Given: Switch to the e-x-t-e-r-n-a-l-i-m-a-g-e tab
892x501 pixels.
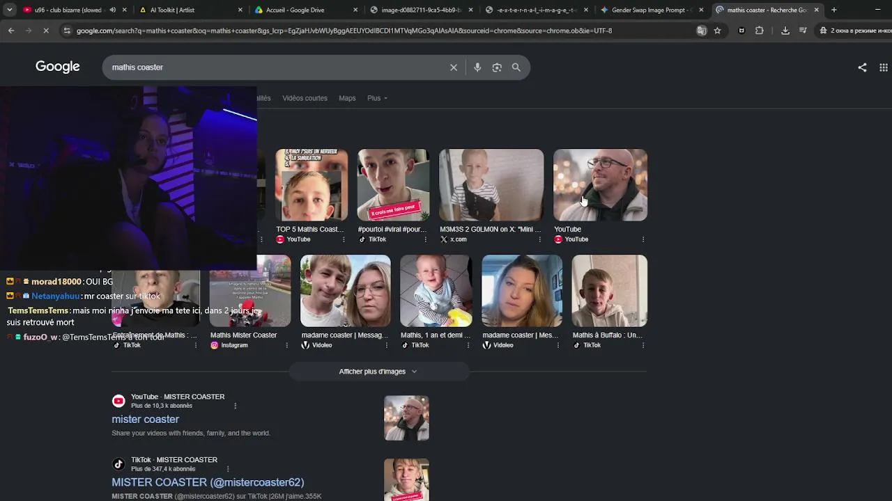Looking at the screenshot, I should point(535,10).
